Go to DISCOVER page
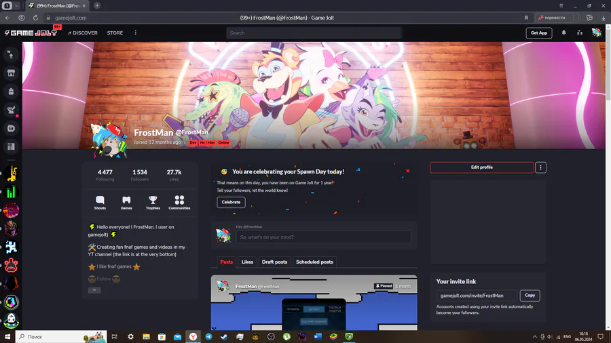611x343 pixels. pyautogui.click(x=83, y=33)
